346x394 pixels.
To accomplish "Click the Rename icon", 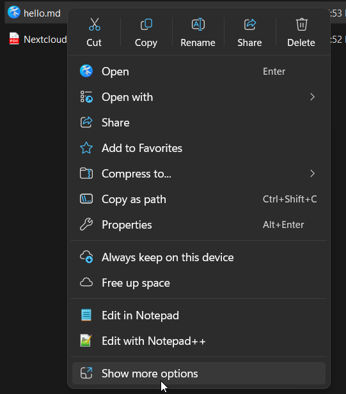I will point(198,24).
